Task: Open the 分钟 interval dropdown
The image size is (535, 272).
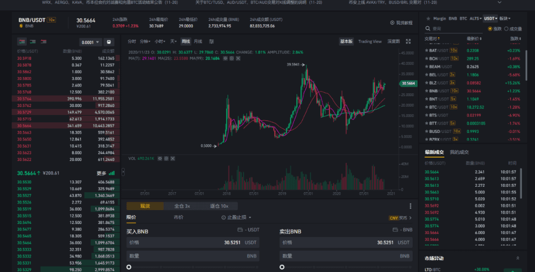Action: click(x=145, y=41)
